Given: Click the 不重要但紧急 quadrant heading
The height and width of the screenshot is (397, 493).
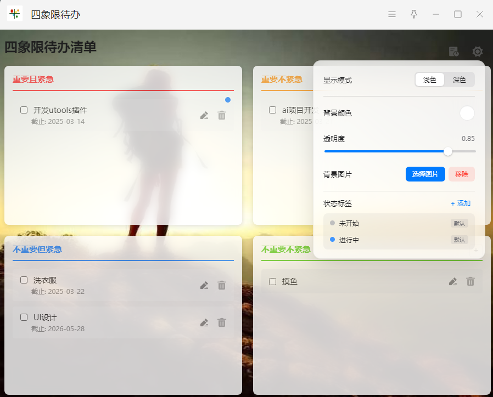Looking at the screenshot, I should [37, 249].
